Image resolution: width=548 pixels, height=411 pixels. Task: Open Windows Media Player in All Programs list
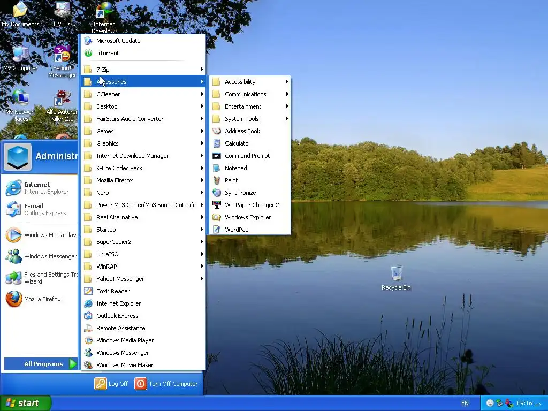143,340
